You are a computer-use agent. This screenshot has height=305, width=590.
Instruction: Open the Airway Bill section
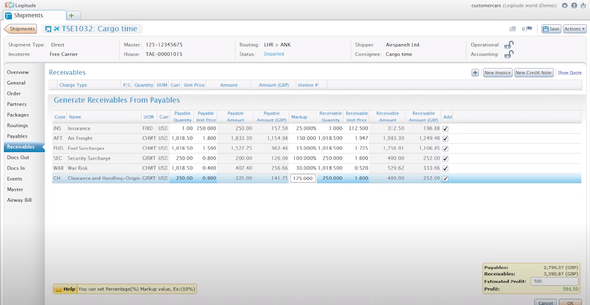[x=19, y=200]
